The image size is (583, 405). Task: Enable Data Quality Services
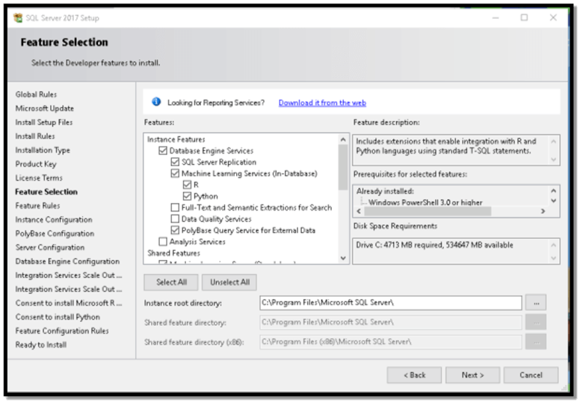pyautogui.click(x=175, y=219)
